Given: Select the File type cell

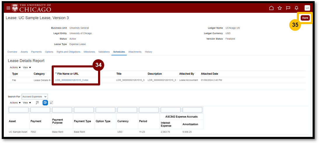Looking at the screenshot, I should 14,80.
